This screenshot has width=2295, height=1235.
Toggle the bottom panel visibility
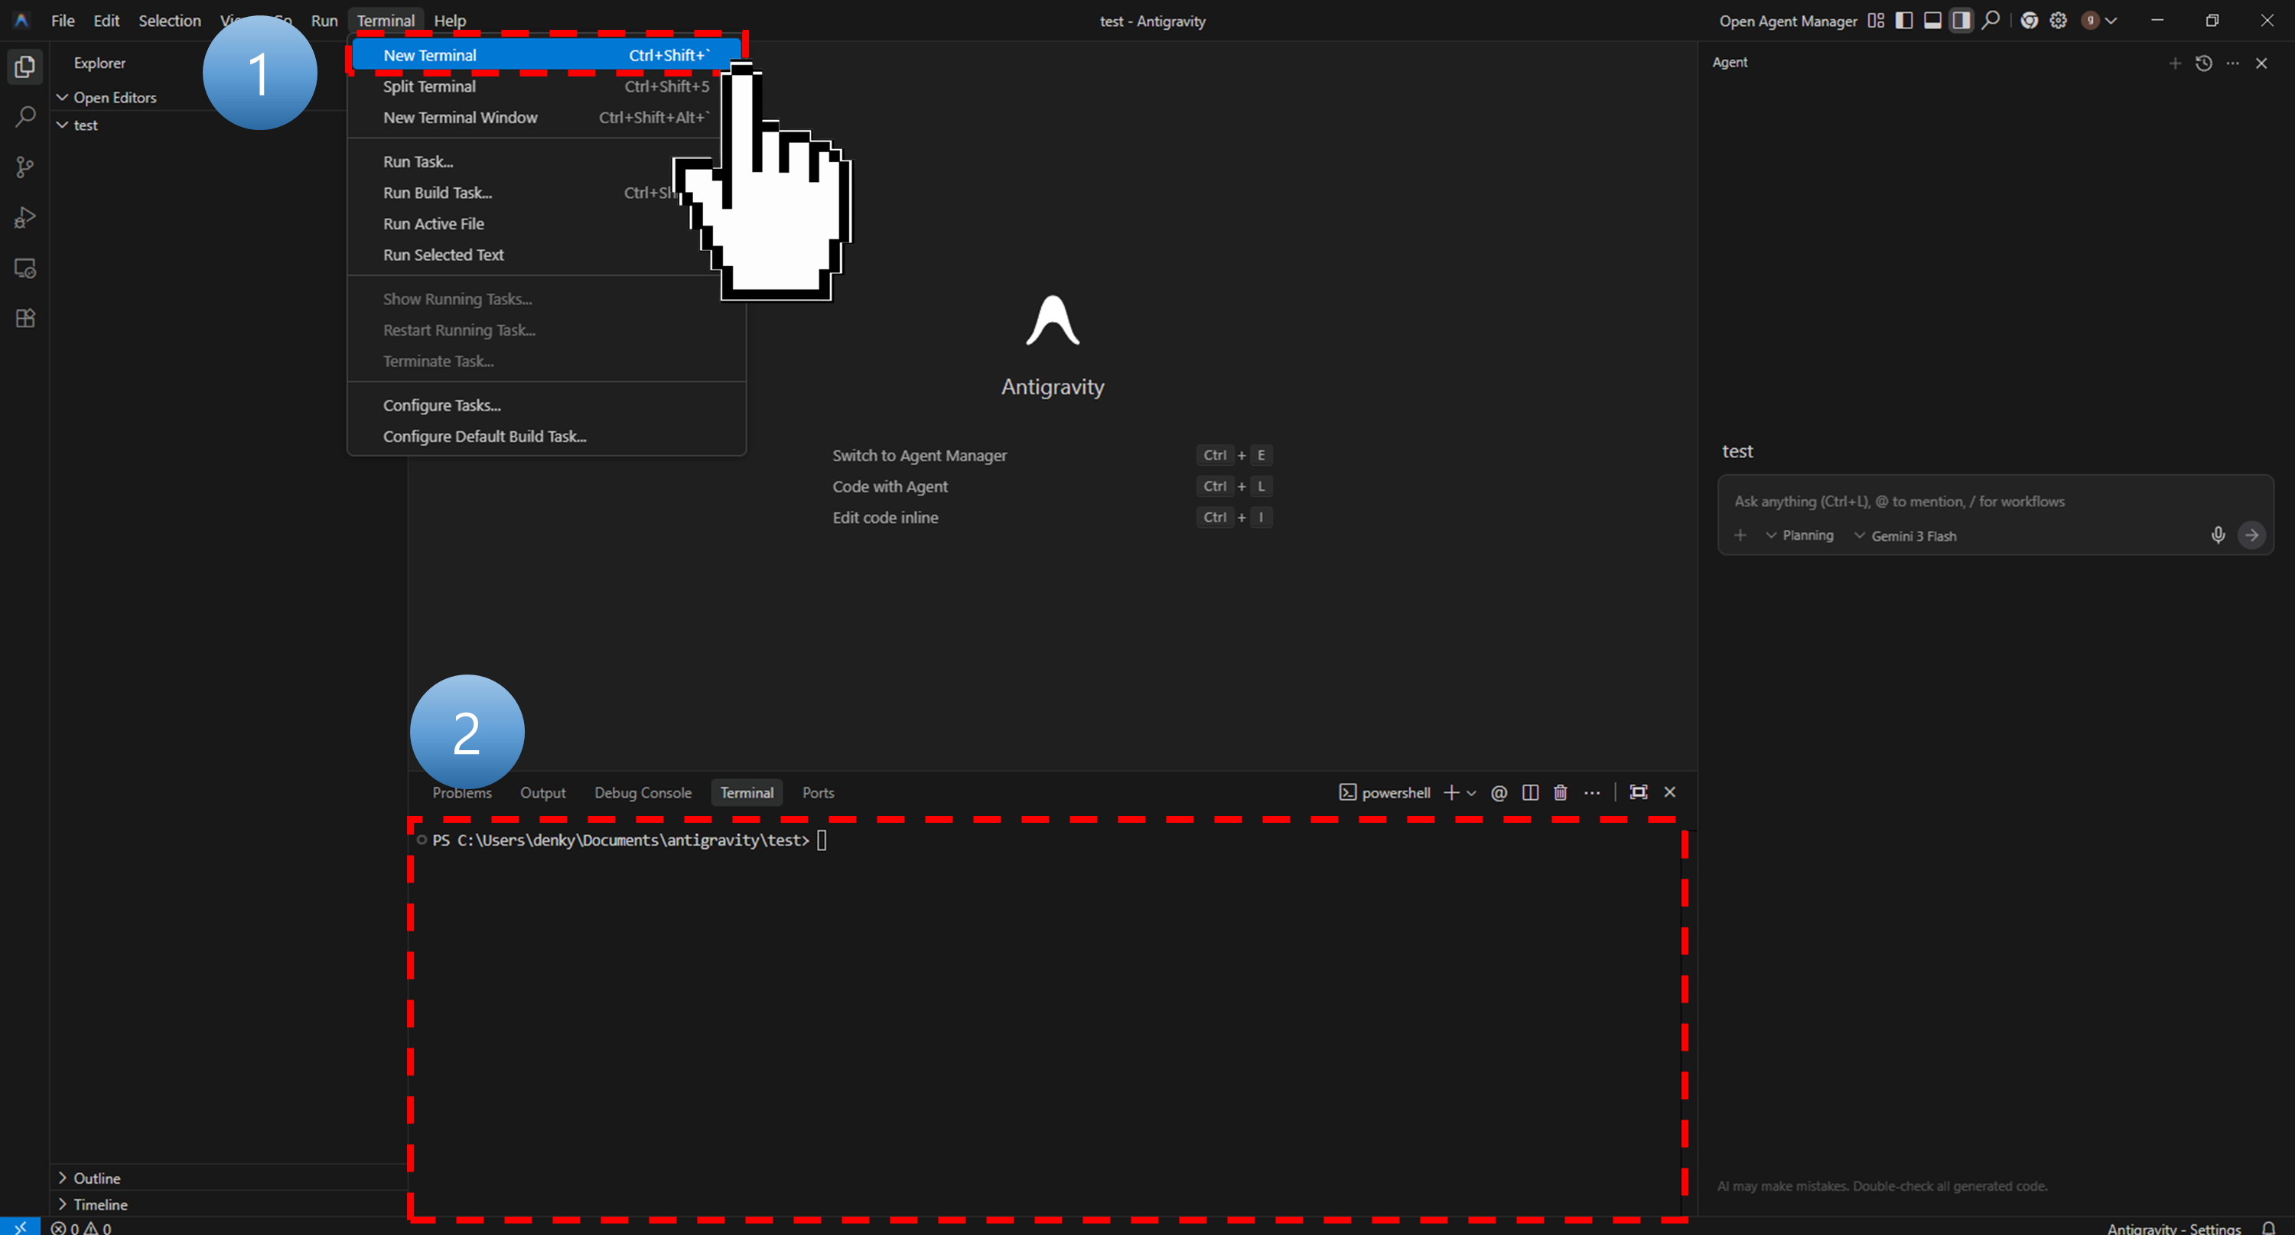1932,21
